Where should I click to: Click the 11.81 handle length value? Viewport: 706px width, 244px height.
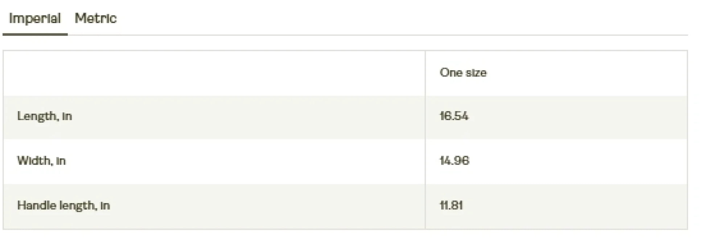(451, 206)
